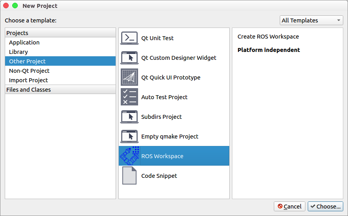Click the Qt Unit Test terminal icon
348x216 pixels.
pyautogui.click(x=129, y=38)
